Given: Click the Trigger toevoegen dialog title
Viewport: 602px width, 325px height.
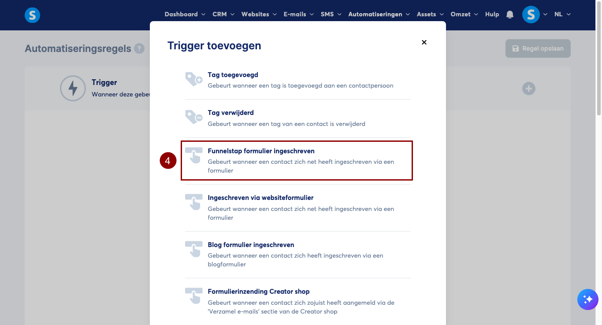Looking at the screenshot, I should pyautogui.click(x=214, y=45).
